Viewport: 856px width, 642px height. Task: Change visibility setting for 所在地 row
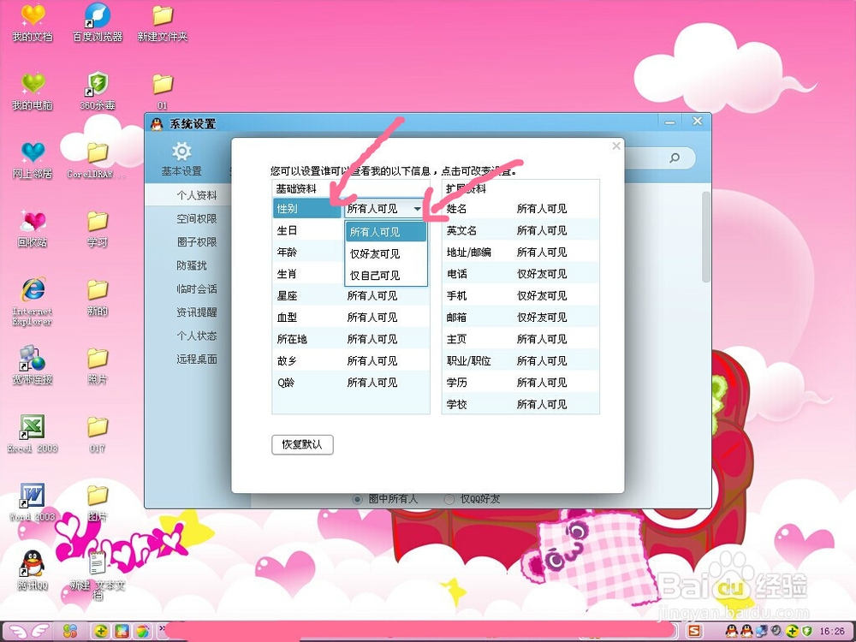pos(372,339)
